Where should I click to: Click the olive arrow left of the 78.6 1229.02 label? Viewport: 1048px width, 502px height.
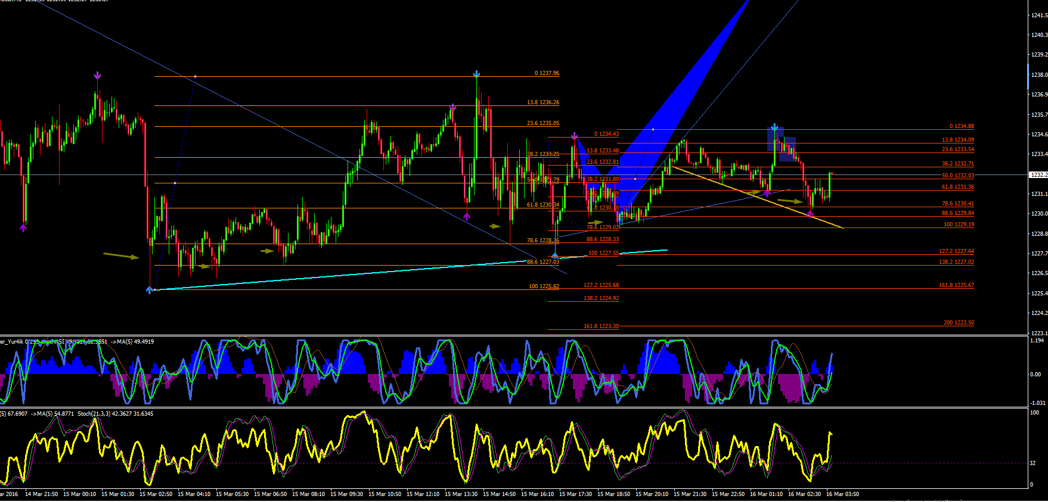click(596, 223)
